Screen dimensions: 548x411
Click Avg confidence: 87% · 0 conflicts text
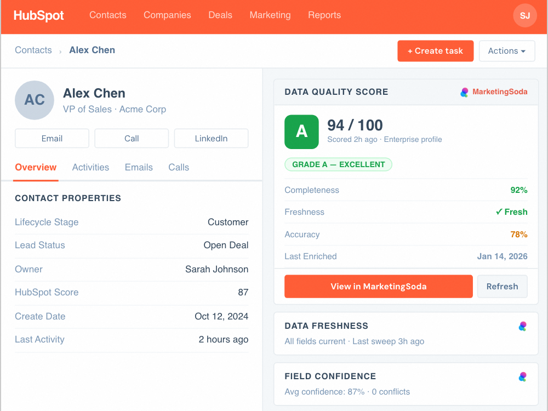click(347, 392)
